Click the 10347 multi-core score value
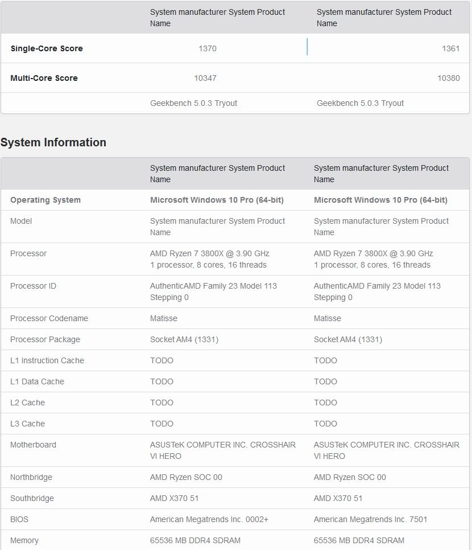Viewport: 472px width, 550px height. point(205,78)
